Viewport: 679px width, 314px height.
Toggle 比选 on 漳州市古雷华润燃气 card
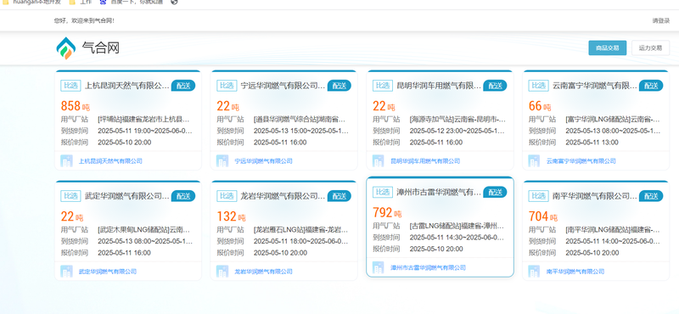(x=383, y=192)
